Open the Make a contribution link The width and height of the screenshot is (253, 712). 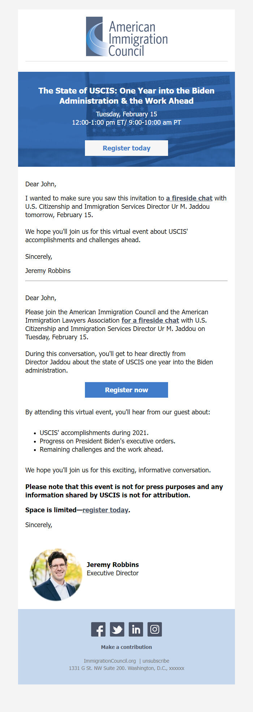tap(126, 647)
